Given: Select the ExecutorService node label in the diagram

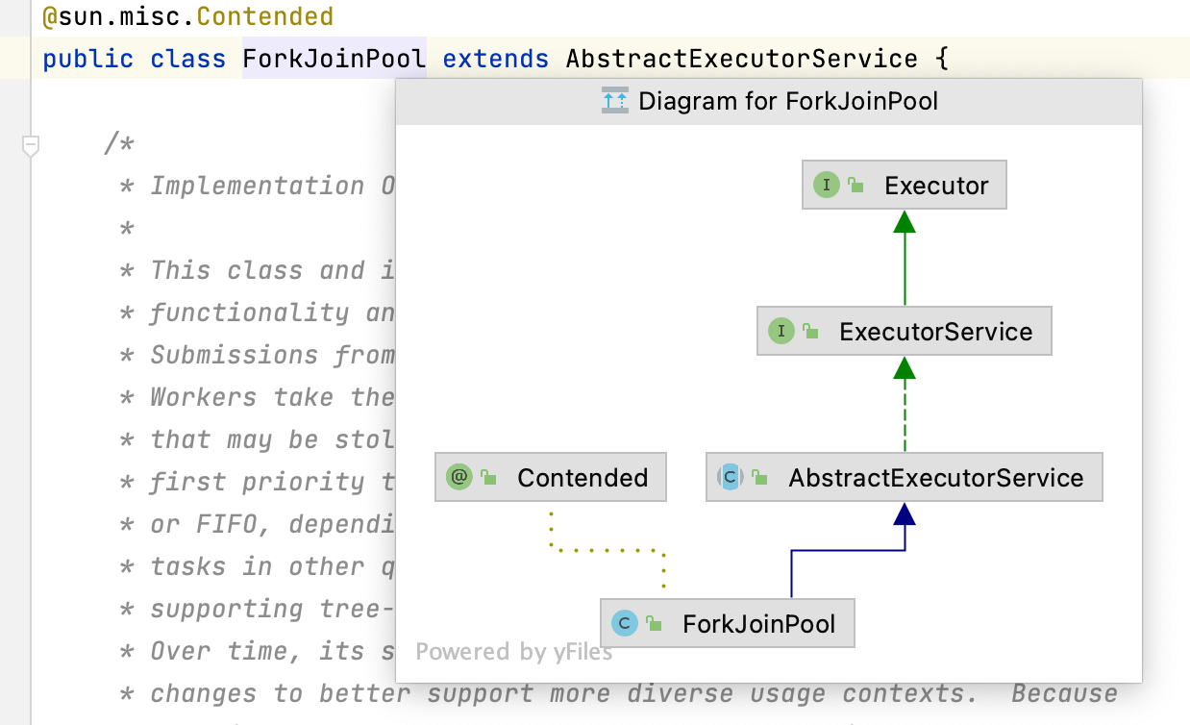Looking at the screenshot, I should click(x=935, y=332).
